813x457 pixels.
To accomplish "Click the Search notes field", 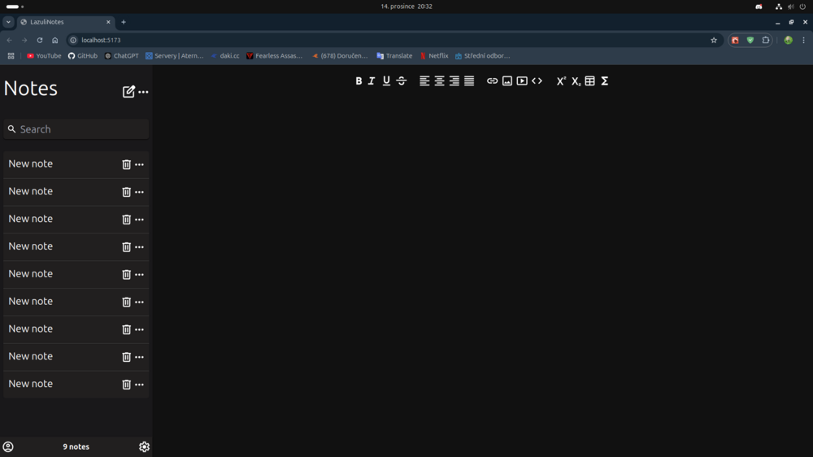I will coord(76,129).
